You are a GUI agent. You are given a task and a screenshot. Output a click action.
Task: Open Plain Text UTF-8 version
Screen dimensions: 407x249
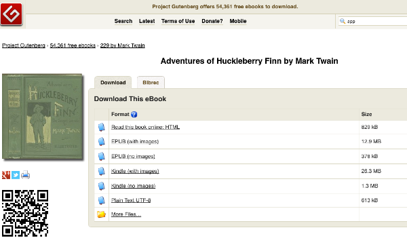coord(131,200)
